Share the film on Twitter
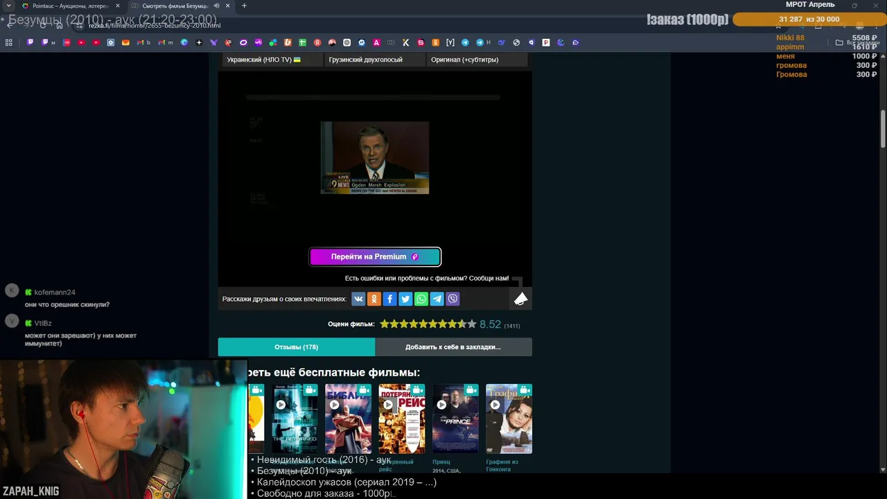This screenshot has height=499, width=887. 405,299
